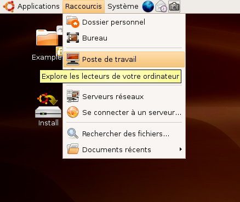Click the Ubuntu logo icon in panel
Image resolution: width=240 pixels, height=202 pixels.
9,7
